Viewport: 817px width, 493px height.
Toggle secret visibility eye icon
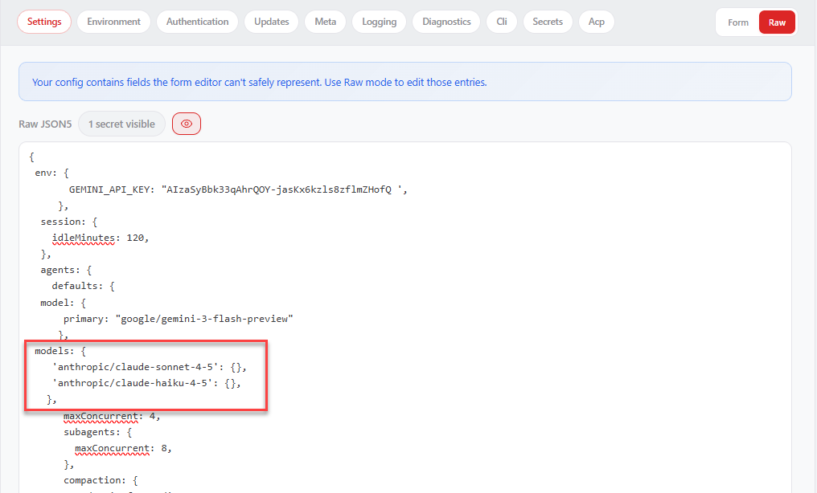pos(187,124)
